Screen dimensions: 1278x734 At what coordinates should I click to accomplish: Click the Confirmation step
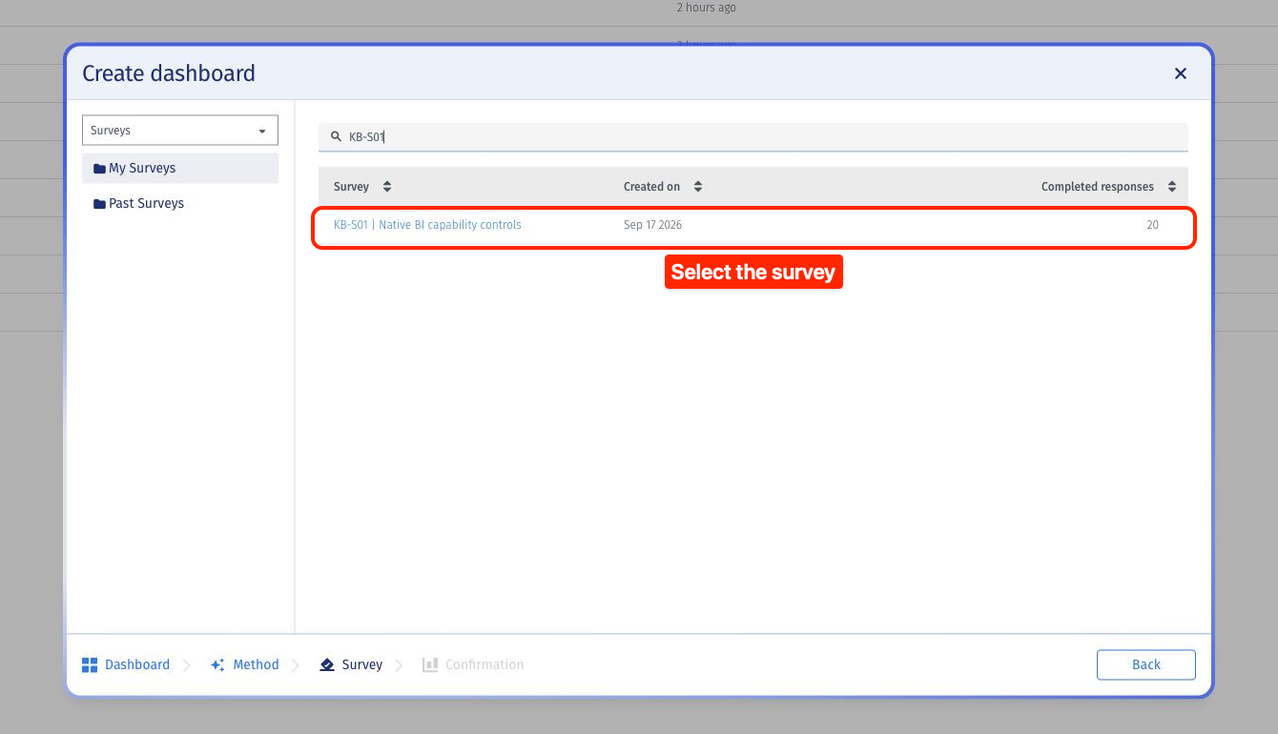(x=473, y=664)
